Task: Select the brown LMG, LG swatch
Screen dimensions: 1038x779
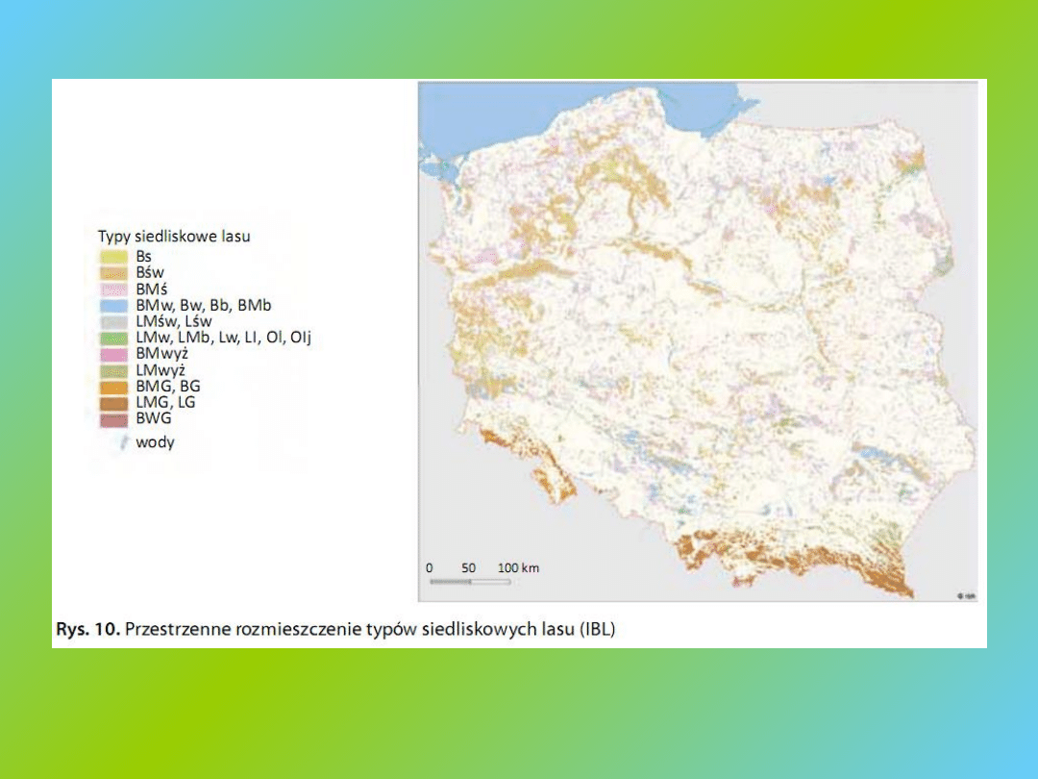Action: tap(112, 403)
